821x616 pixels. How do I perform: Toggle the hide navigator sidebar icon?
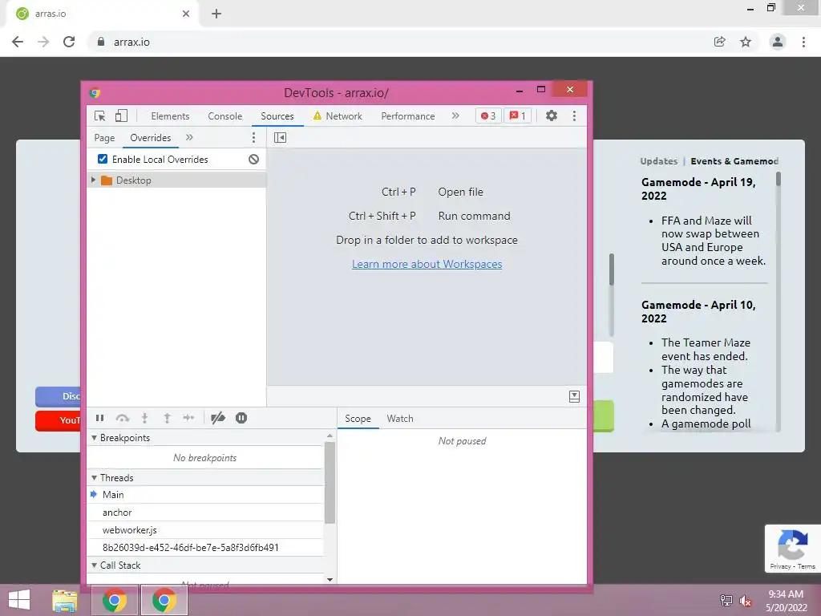pyautogui.click(x=280, y=138)
